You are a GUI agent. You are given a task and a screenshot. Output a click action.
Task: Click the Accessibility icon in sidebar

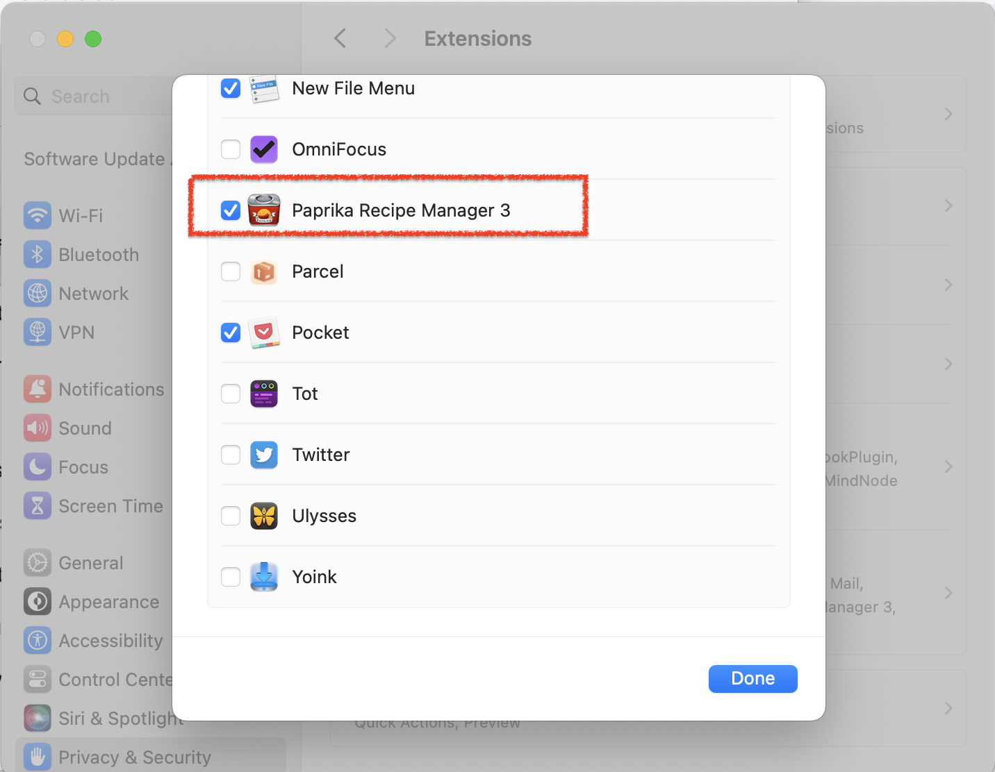(38, 641)
